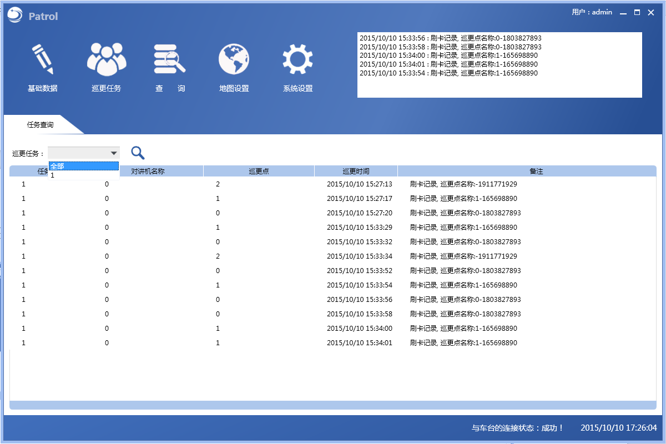The height and width of the screenshot is (444, 666).
Task: Select option 1 in the dropdown list
Action: (x=83, y=175)
